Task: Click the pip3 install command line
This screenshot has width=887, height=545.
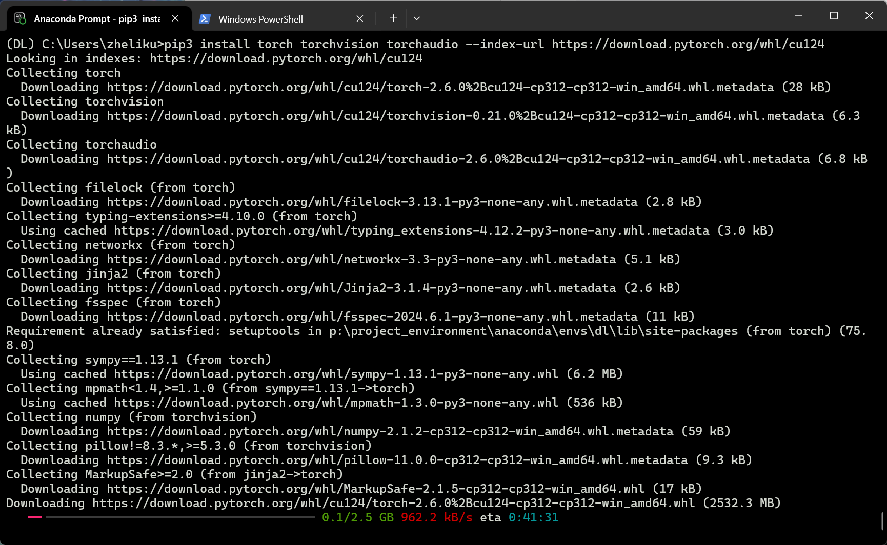Action: click(415, 44)
